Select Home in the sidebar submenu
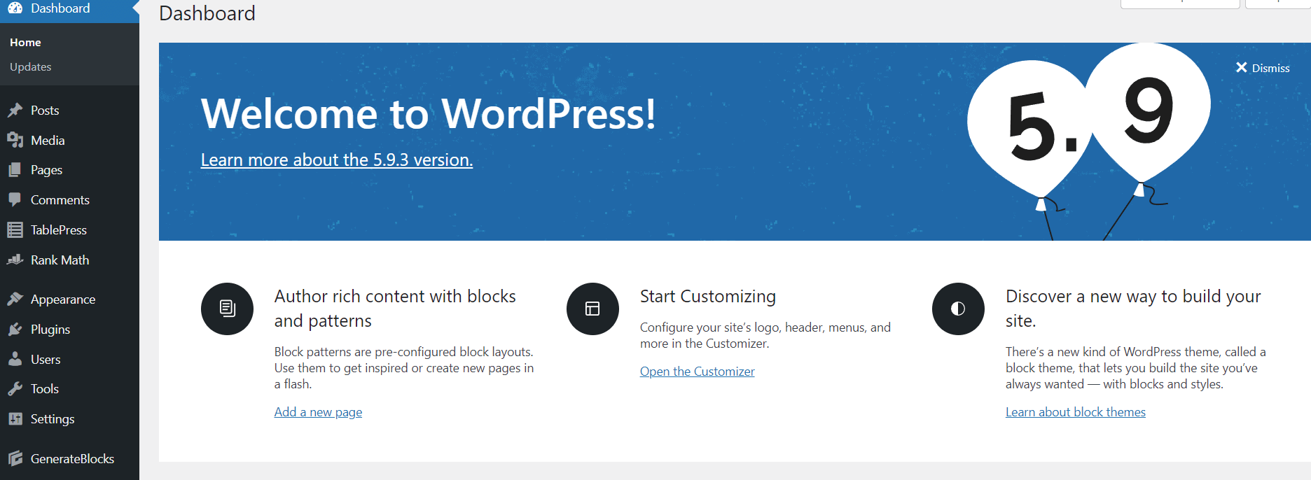This screenshot has height=480, width=1311. tap(26, 43)
